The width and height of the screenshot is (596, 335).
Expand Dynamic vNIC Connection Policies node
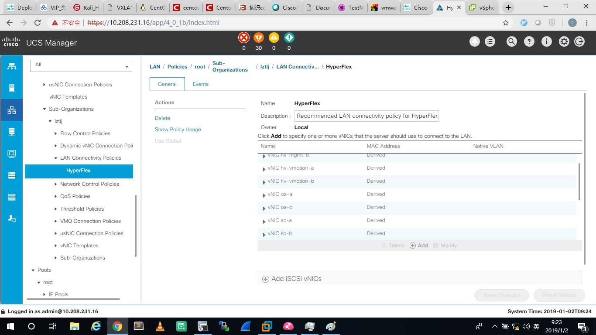click(x=56, y=146)
